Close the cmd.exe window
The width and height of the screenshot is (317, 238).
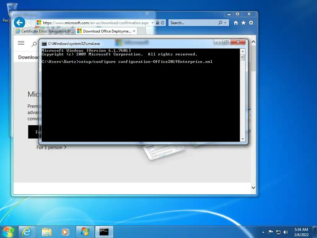tap(238, 42)
